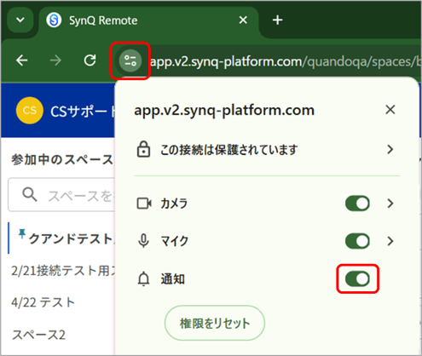The width and height of the screenshot is (422, 356).
Task: Toggle the カメラ permission switch
Action: (x=357, y=204)
